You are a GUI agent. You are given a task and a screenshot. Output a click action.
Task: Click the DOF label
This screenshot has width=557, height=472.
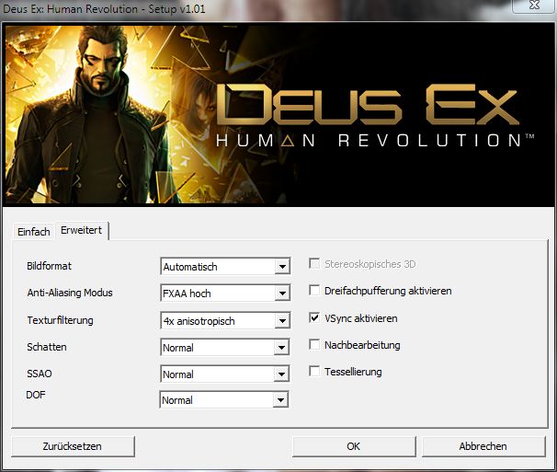[x=36, y=395]
